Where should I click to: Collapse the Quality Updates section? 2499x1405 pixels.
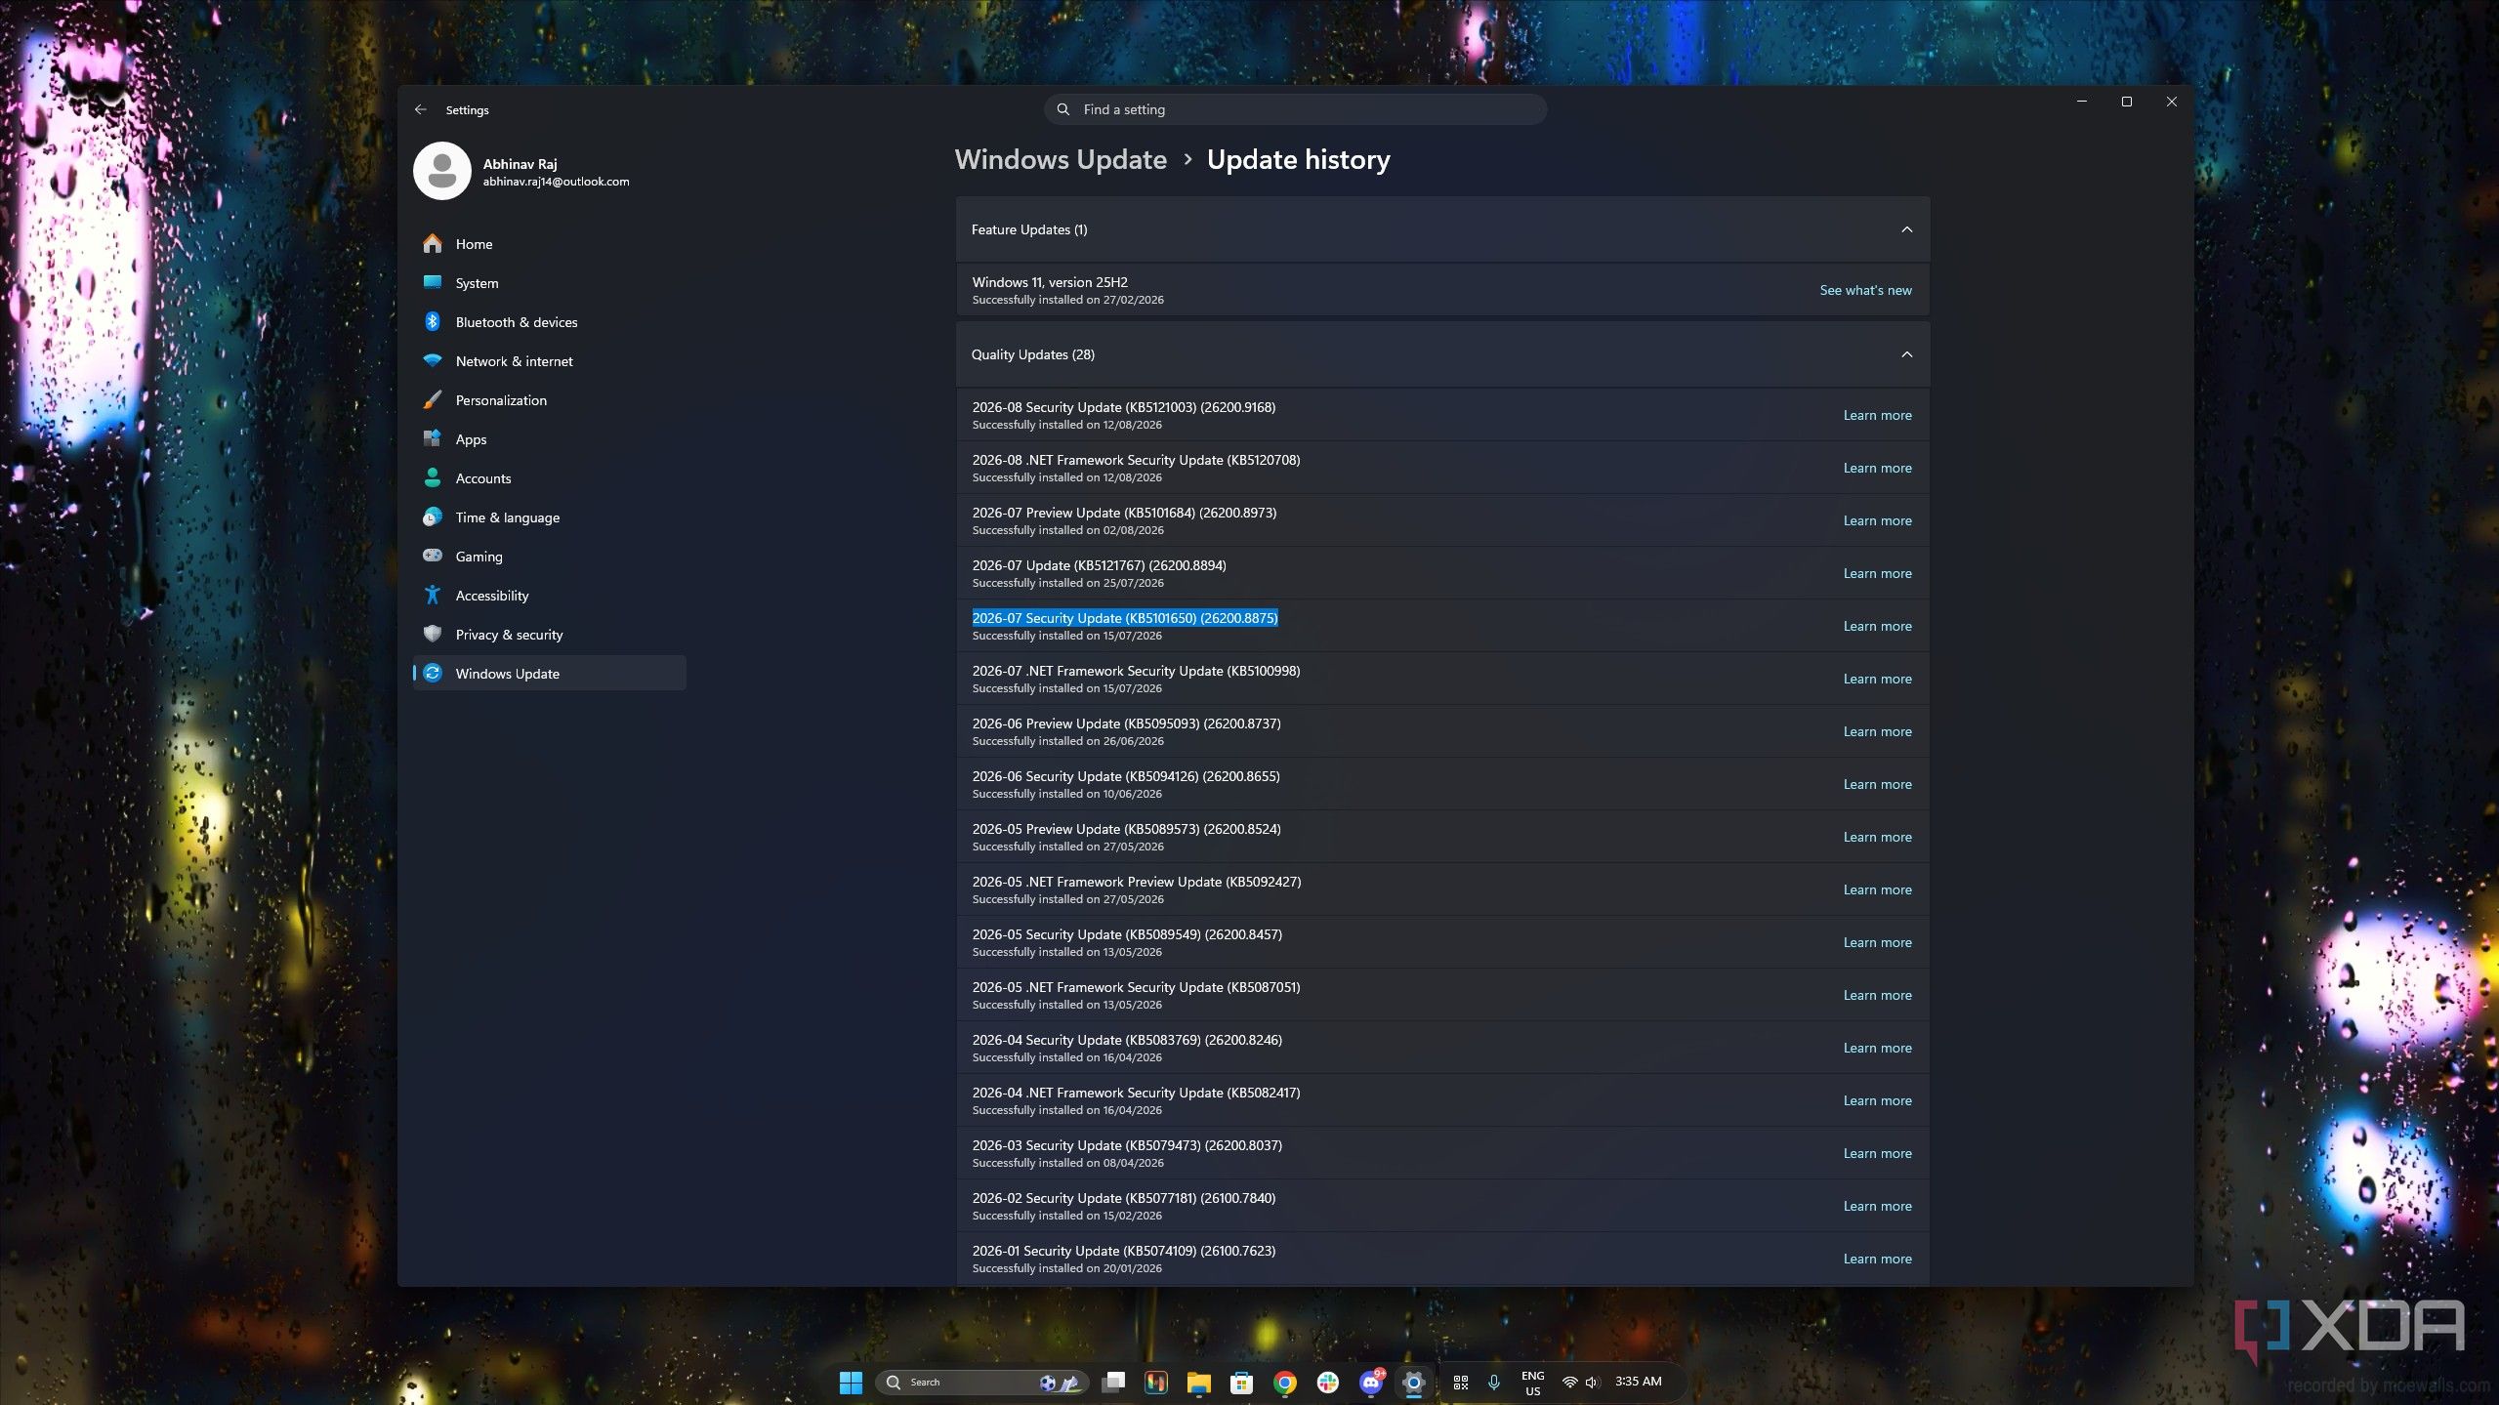(x=1906, y=354)
